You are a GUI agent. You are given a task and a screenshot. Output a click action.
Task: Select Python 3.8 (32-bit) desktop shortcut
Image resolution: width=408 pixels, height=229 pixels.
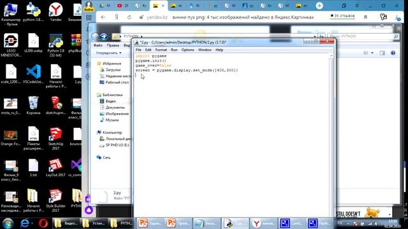55,45
